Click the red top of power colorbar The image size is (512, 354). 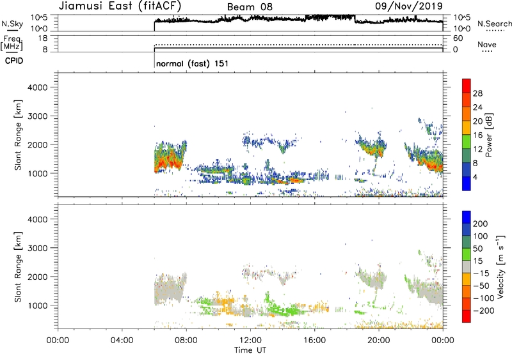click(467, 86)
